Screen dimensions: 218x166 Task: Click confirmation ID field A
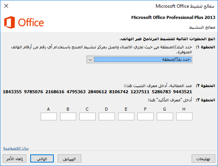(49, 116)
